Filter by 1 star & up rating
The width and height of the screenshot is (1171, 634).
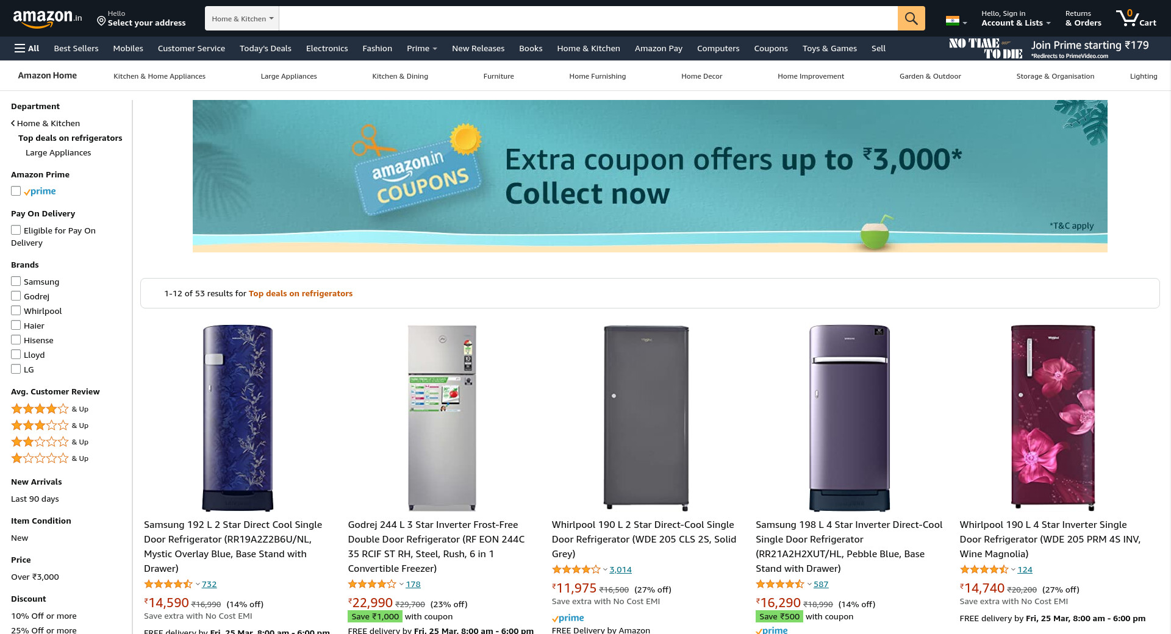point(50,458)
